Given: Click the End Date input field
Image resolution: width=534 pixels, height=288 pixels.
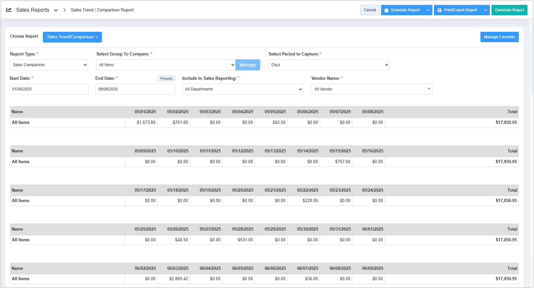Looking at the screenshot, I should click(x=135, y=89).
